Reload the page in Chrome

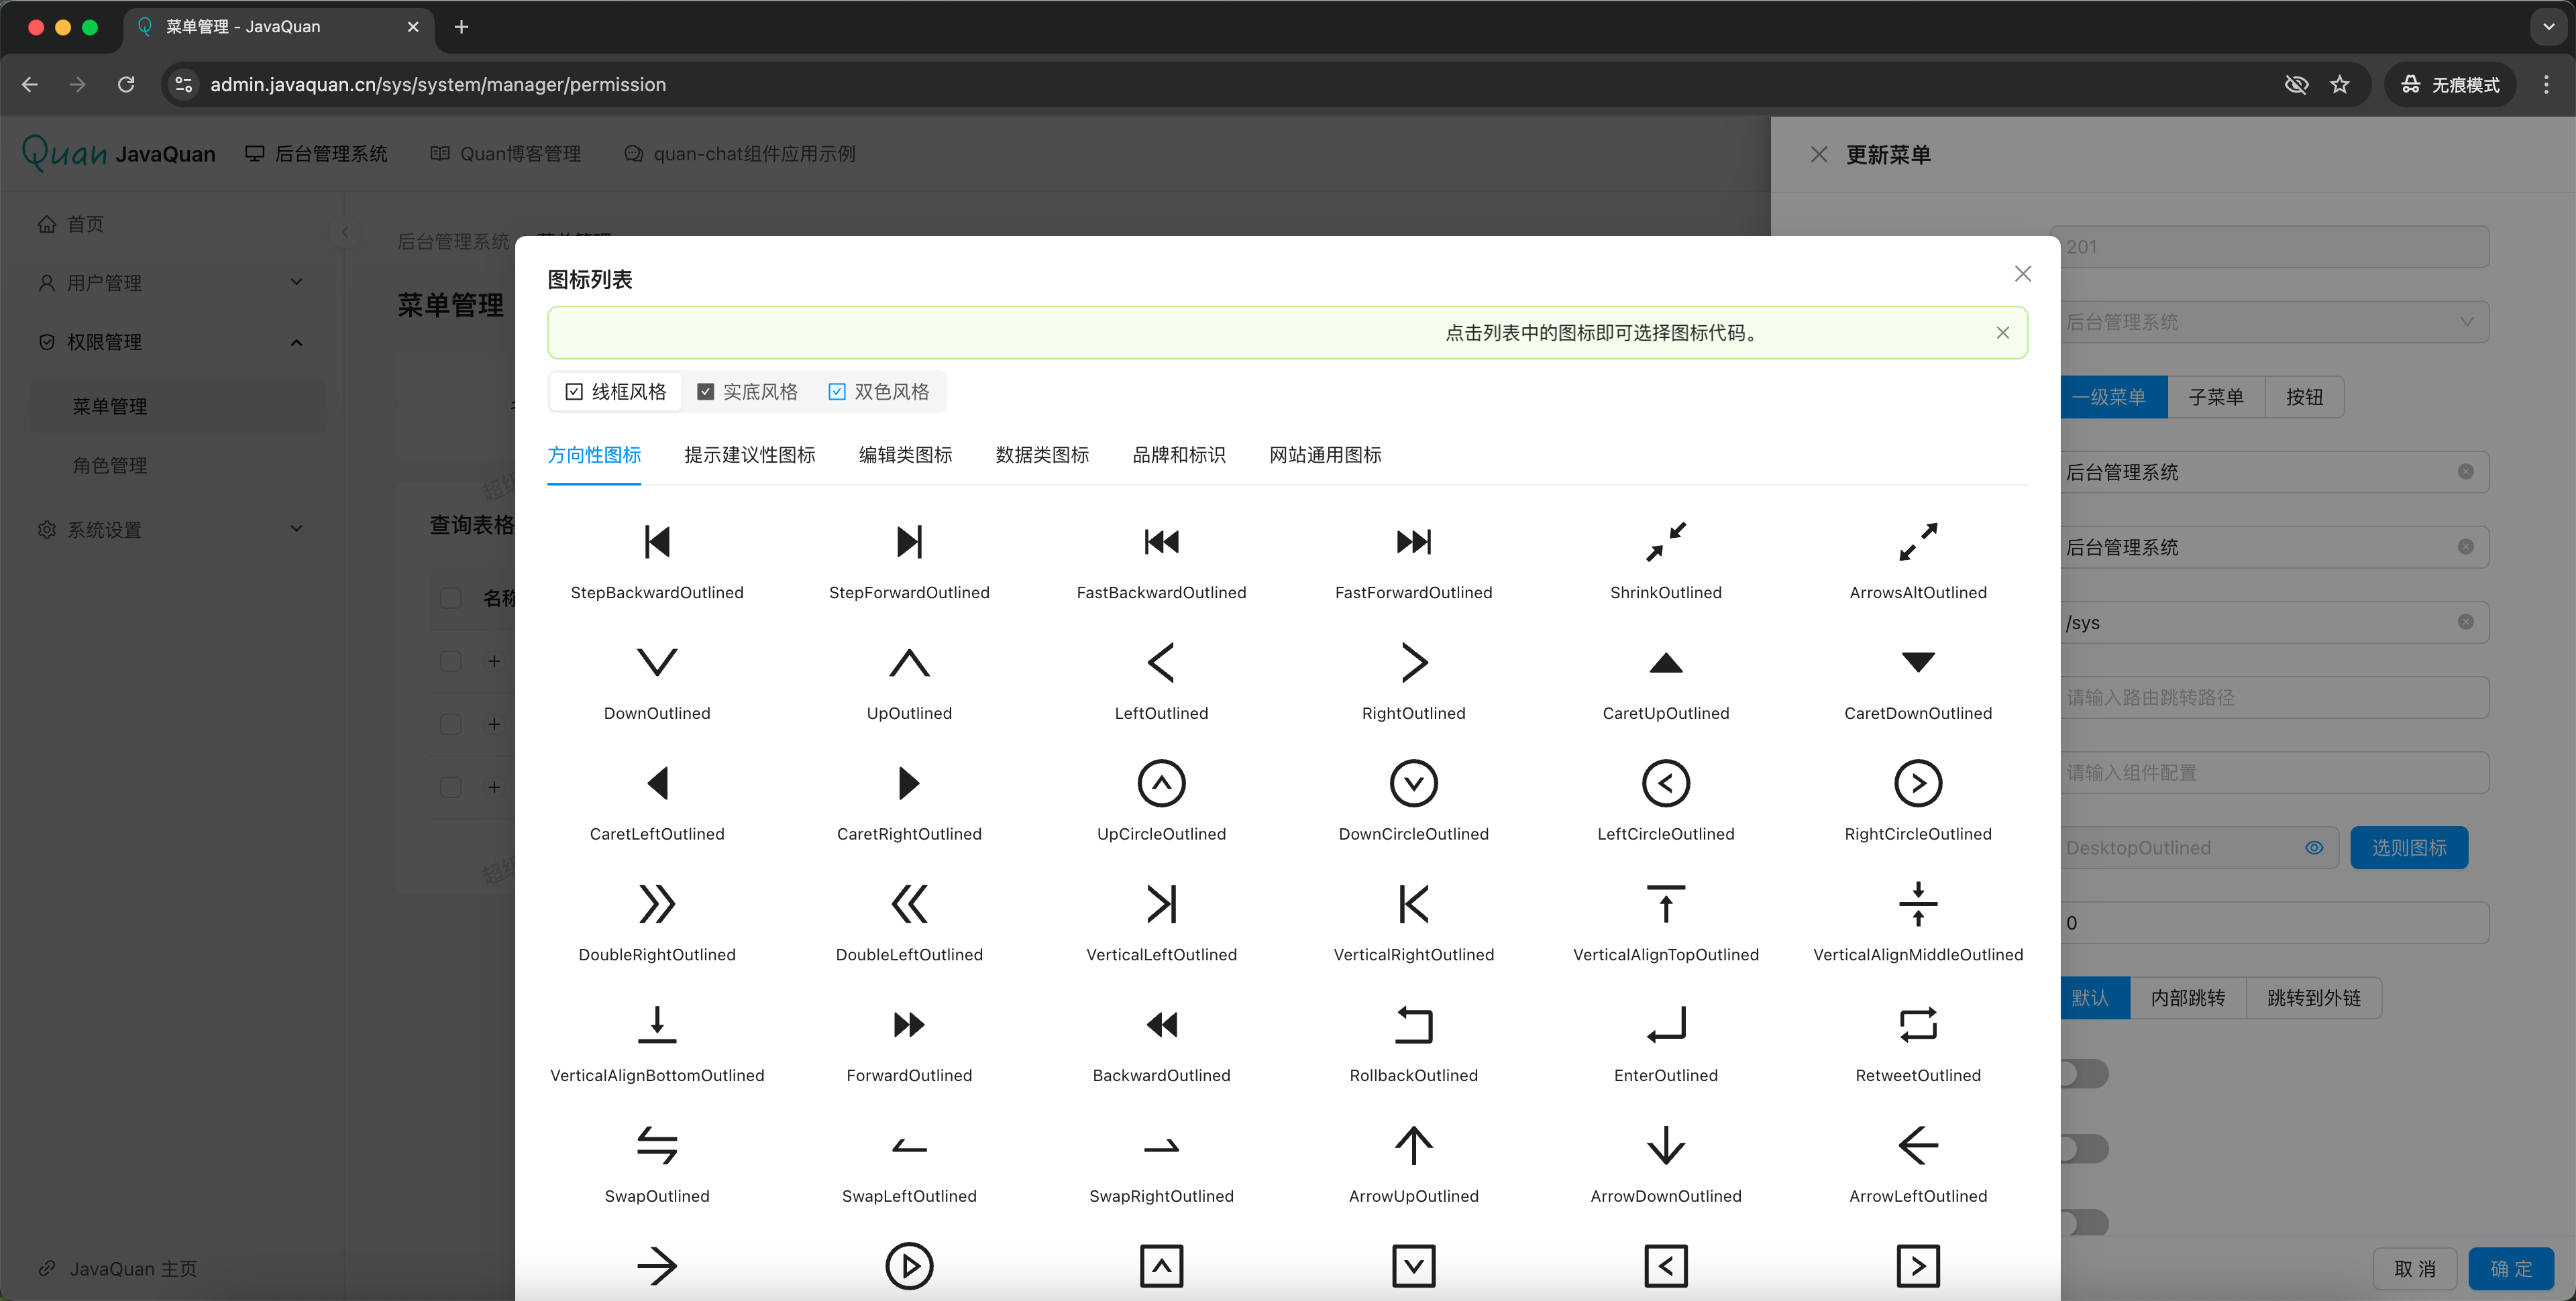[126, 85]
